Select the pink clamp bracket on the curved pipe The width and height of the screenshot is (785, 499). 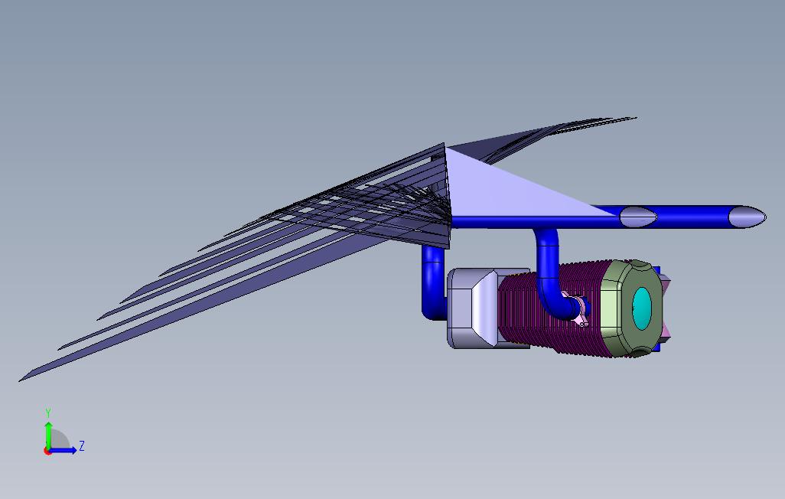click(x=579, y=311)
